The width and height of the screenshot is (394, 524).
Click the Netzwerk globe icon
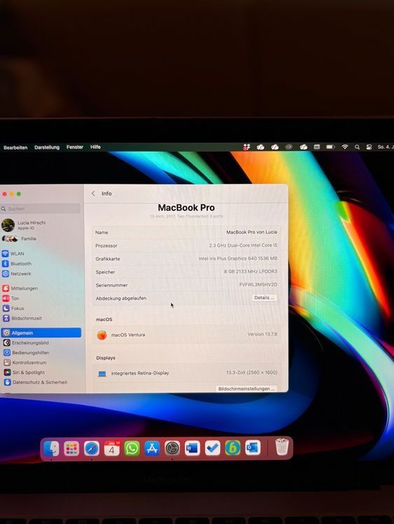6,274
